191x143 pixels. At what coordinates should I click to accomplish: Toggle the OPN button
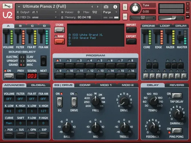(x=32, y=135)
